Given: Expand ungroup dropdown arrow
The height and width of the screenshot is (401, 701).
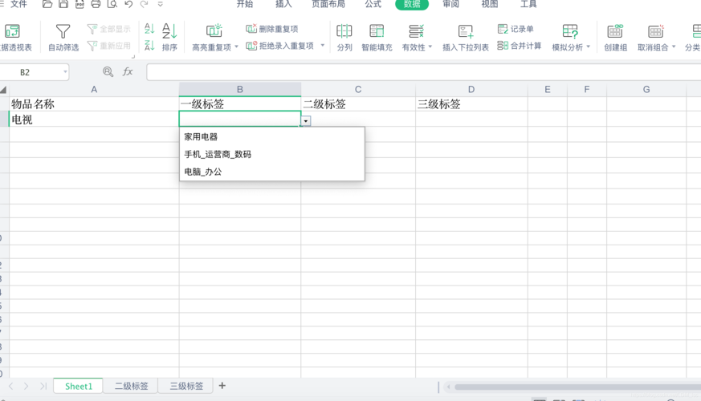Looking at the screenshot, I should [673, 47].
